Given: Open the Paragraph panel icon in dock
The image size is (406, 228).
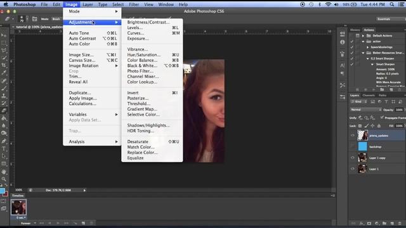Looking at the screenshot, I should point(343,73).
